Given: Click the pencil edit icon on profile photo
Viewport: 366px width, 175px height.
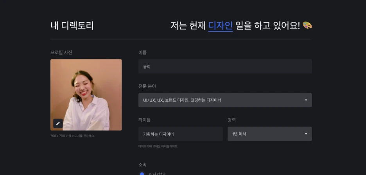Looking at the screenshot, I should 58,123.
